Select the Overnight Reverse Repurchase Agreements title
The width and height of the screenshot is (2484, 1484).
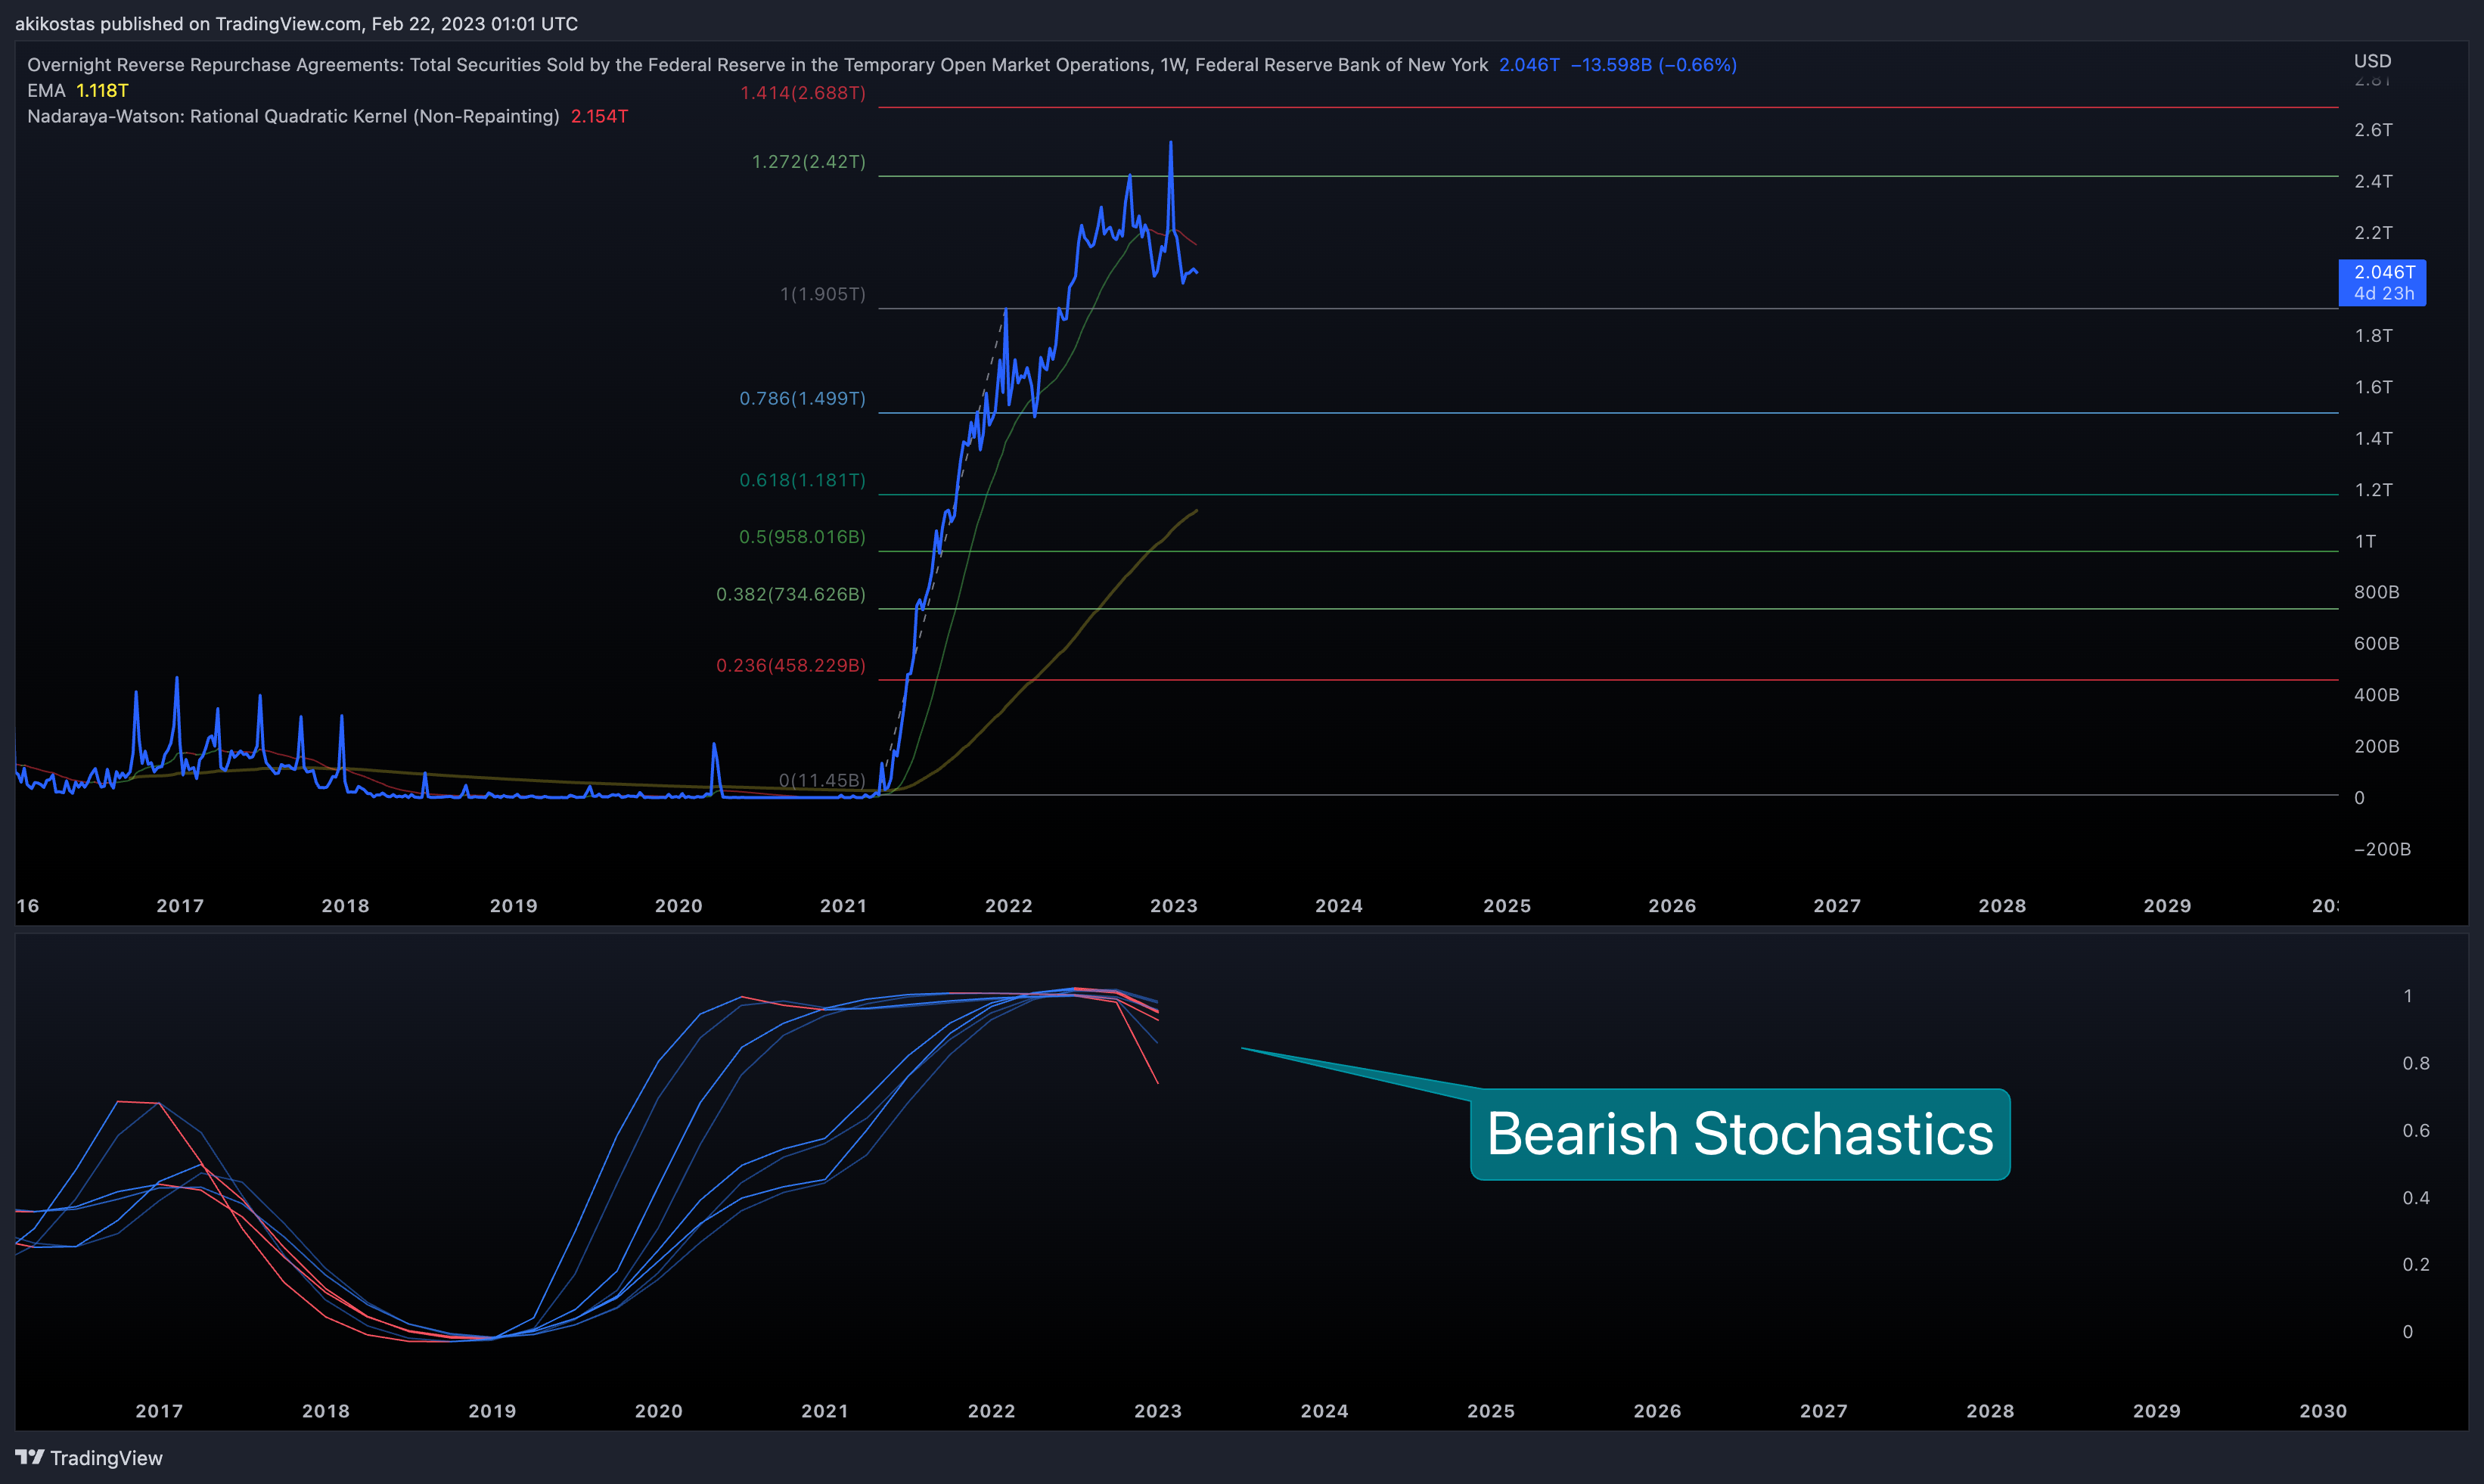coord(757,65)
